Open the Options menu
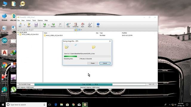 click(40, 21)
